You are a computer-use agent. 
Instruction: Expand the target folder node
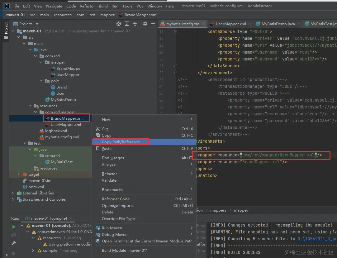[x=18, y=174]
